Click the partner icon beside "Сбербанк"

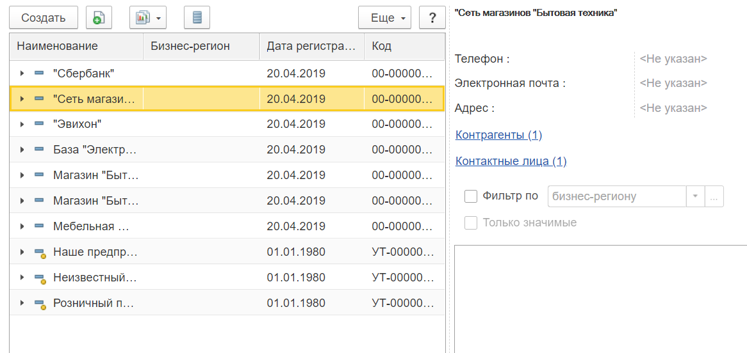coord(39,74)
